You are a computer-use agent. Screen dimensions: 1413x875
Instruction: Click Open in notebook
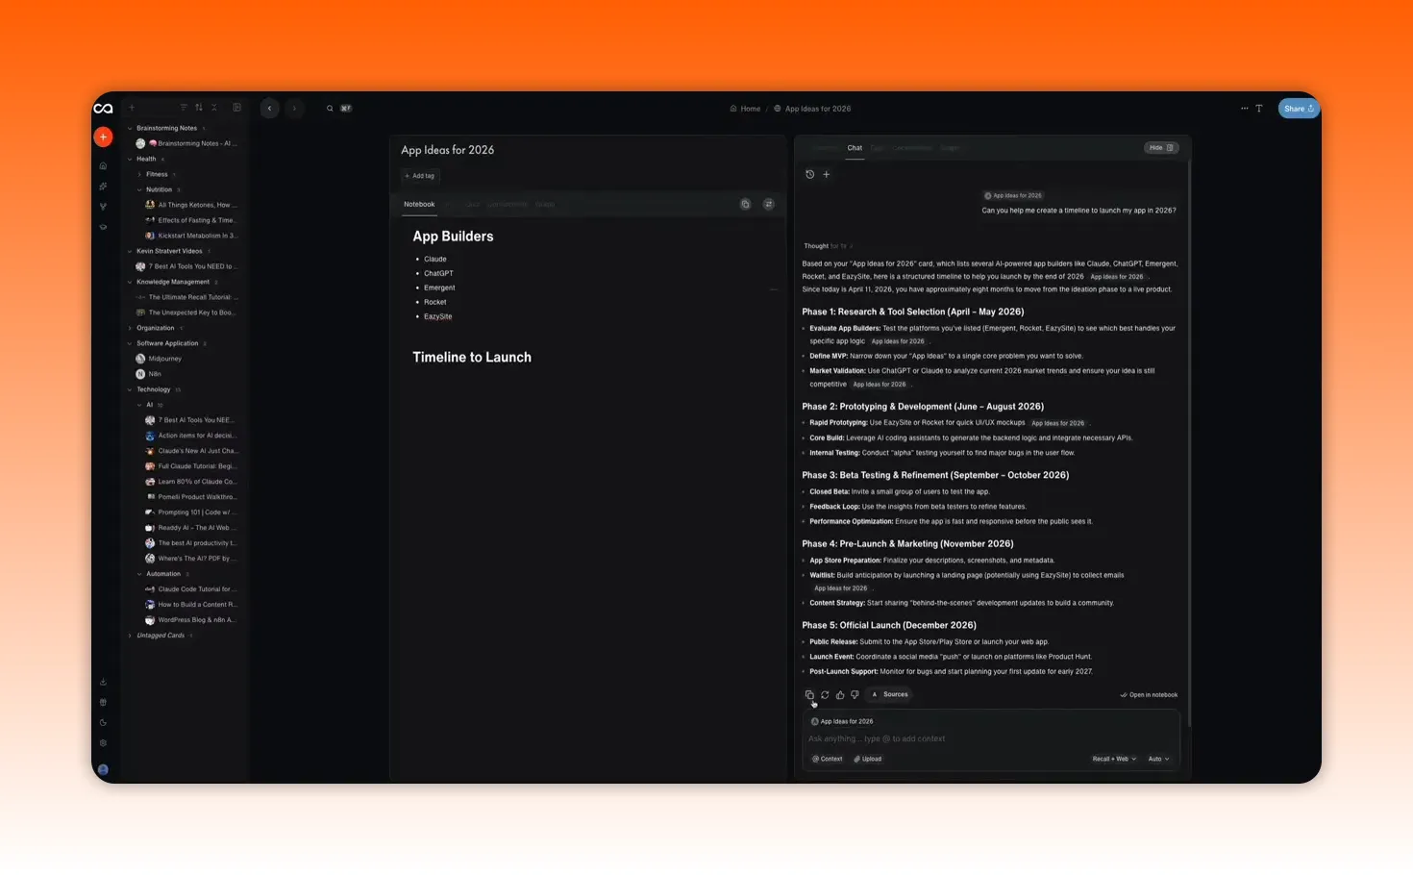[x=1149, y=694]
